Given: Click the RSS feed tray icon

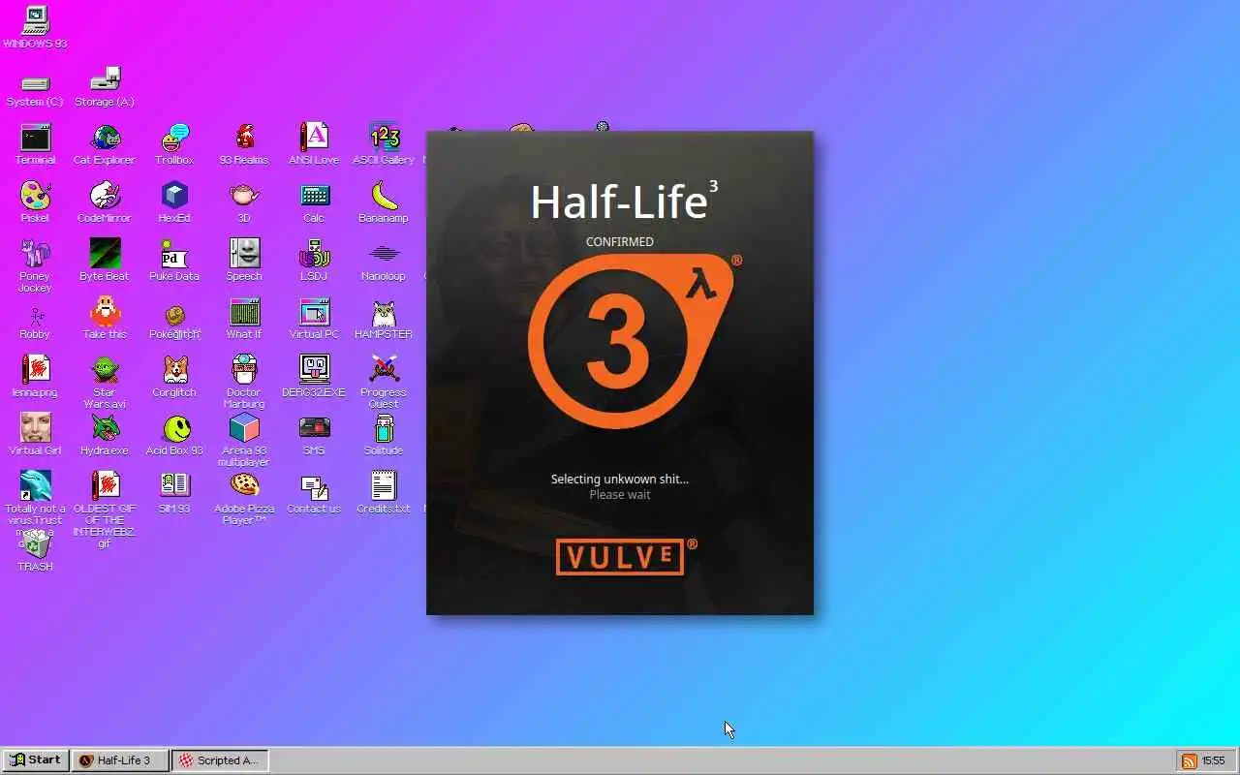Looking at the screenshot, I should (x=1189, y=761).
